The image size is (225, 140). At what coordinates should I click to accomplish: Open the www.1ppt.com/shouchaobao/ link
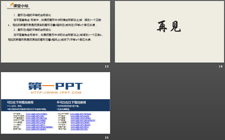pyautogui.click(x=40, y=127)
